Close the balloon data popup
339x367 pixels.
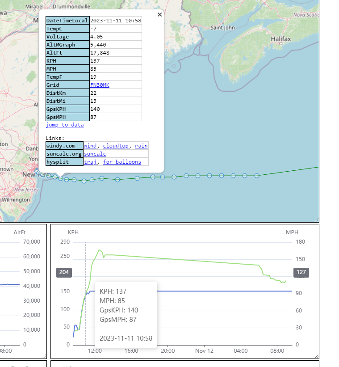pos(159,15)
